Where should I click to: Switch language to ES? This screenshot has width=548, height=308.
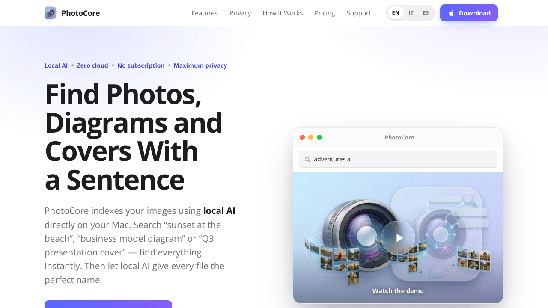click(x=426, y=13)
